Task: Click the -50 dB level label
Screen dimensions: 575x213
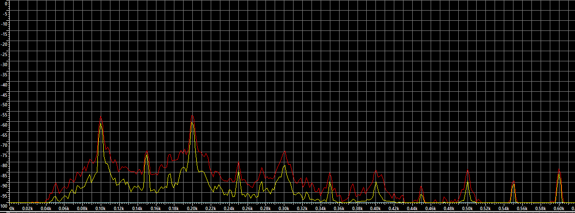Action: (x=6, y=105)
